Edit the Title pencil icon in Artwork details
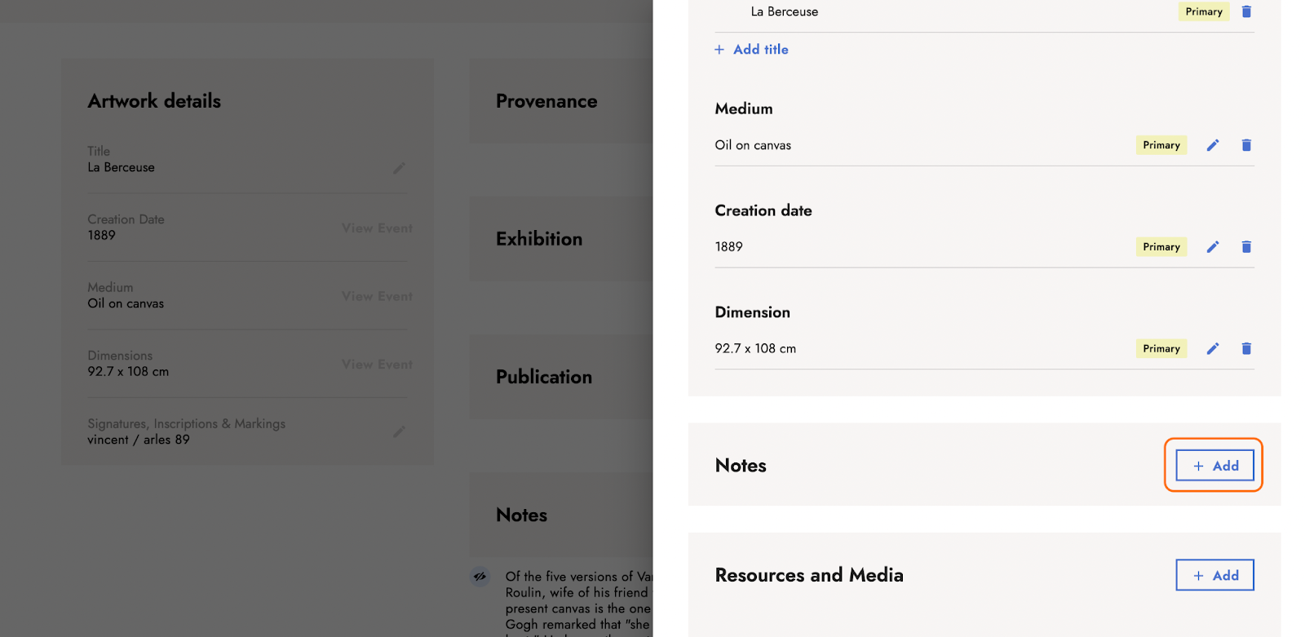The height and width of the screenshot is (637, 1305). (399, 168)
